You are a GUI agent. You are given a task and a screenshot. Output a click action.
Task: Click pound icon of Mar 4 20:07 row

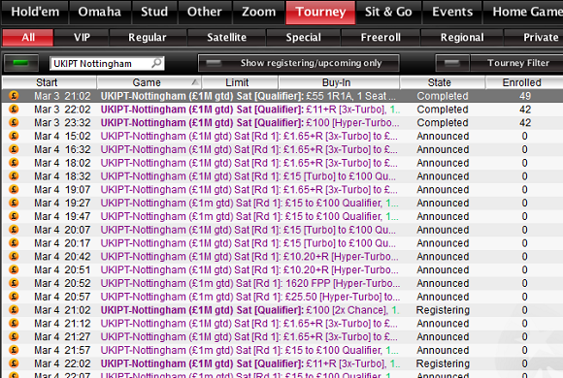(14, 230)
